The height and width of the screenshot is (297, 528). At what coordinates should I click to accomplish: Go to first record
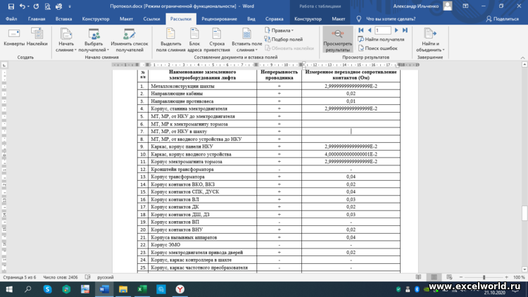coord(361,30)
